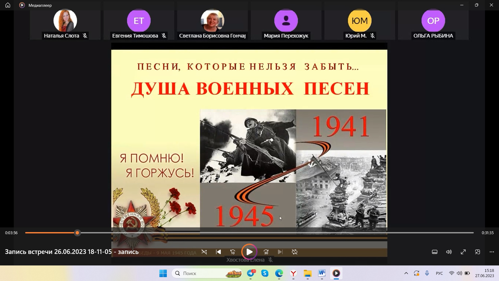Click the Медиаплеер app logo icon
499x281 pixels.
pos(22,5)
